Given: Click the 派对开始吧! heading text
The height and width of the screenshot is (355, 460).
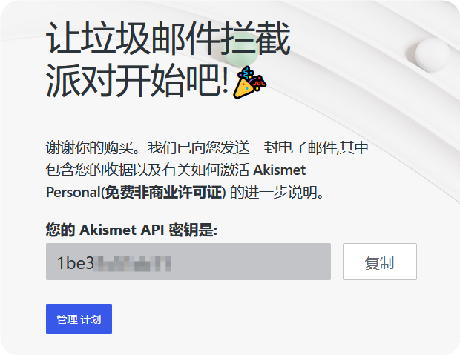Looking at the screenshot, I should [137, 81].
